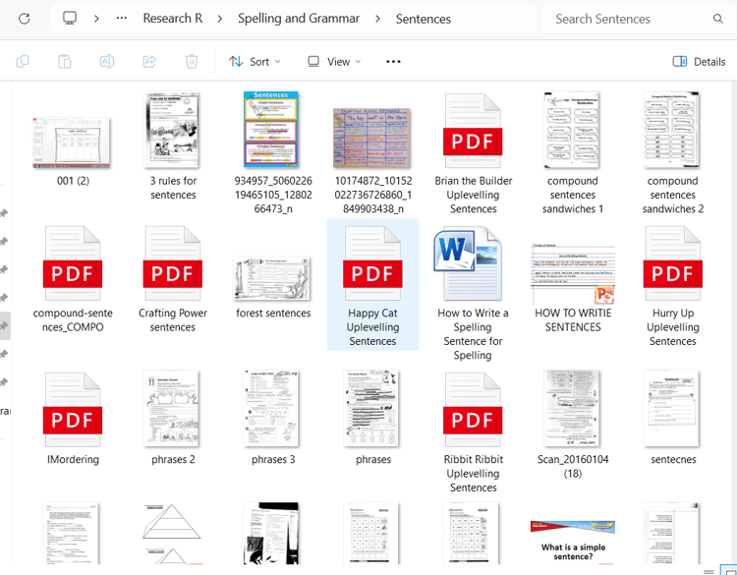Open the View dropdown menu
737x575 pixels.
[334, 62]
